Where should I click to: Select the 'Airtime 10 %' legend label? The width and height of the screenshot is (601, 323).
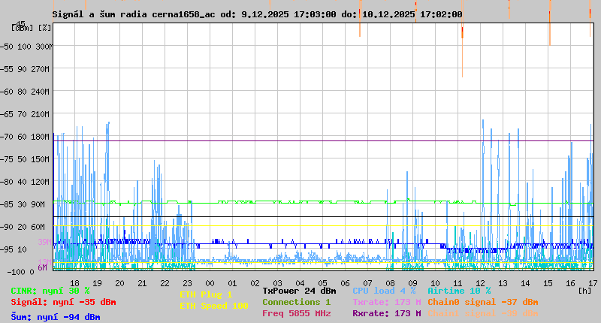459,291
